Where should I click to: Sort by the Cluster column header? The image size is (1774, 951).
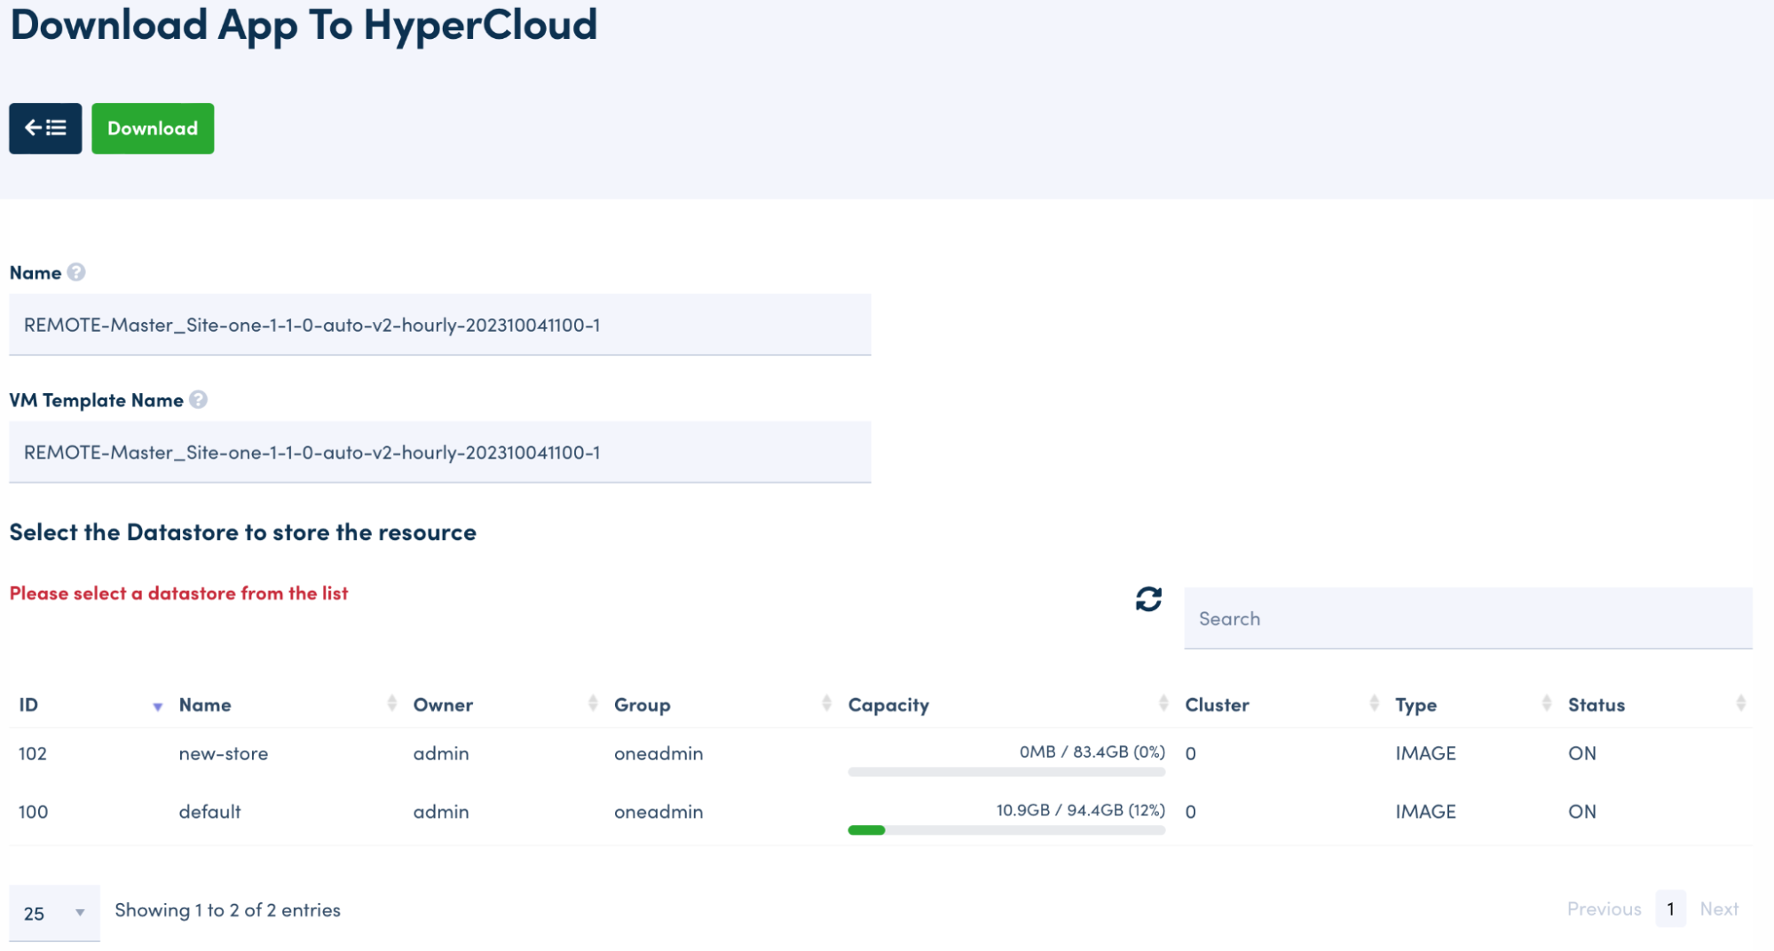point(1217,705)
